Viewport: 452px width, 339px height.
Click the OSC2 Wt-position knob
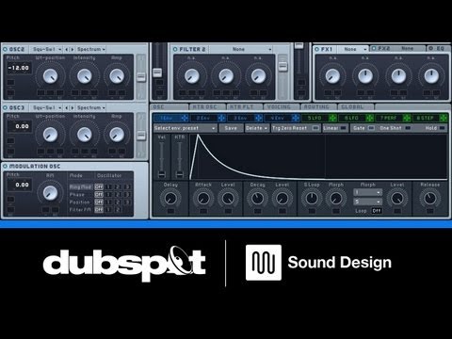click(50, 76)
